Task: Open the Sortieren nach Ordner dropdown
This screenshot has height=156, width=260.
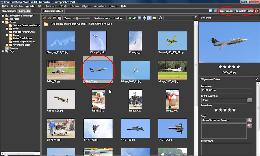Action: pyautogui.click(x=120, y=18)
